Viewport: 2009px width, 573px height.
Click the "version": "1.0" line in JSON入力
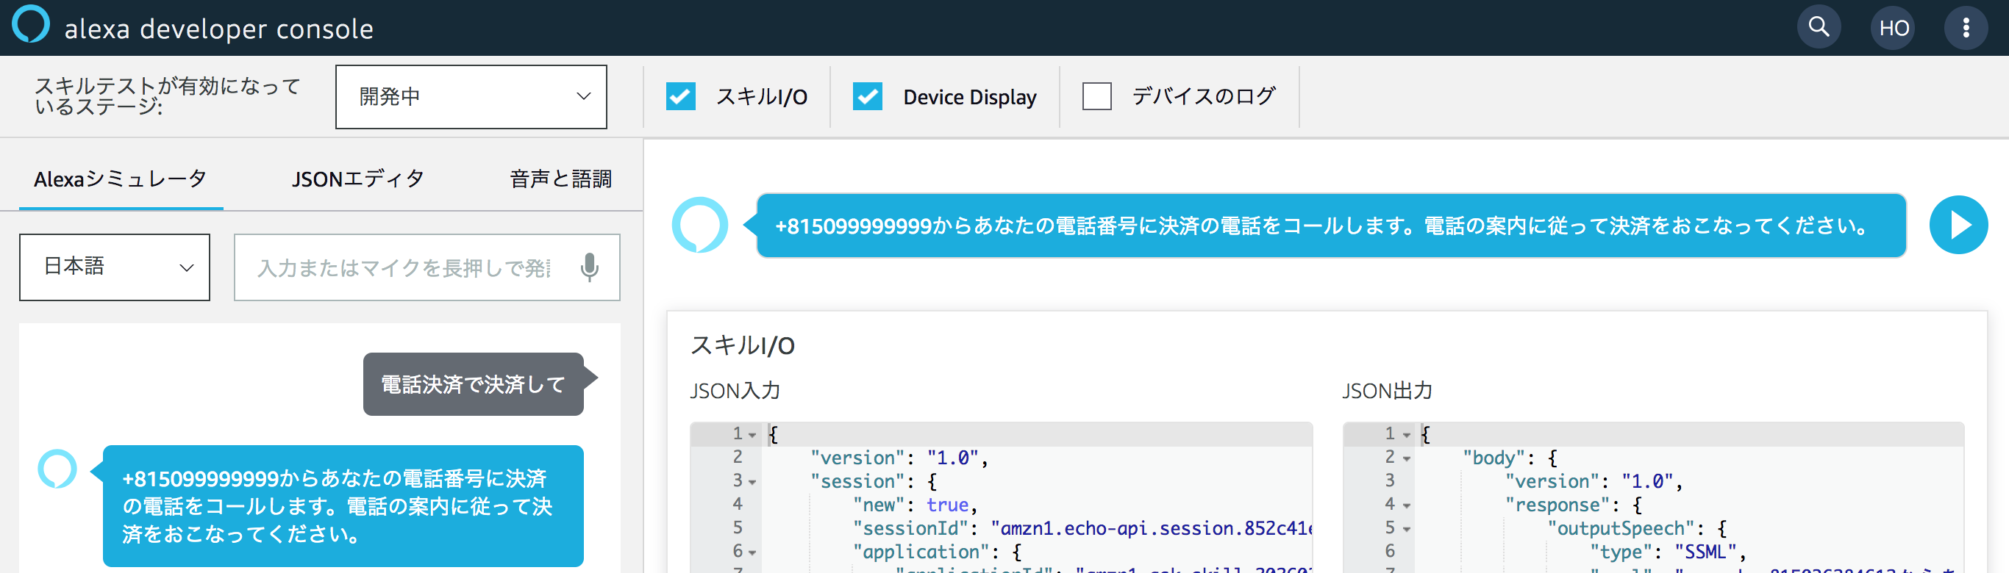point(899,458)
